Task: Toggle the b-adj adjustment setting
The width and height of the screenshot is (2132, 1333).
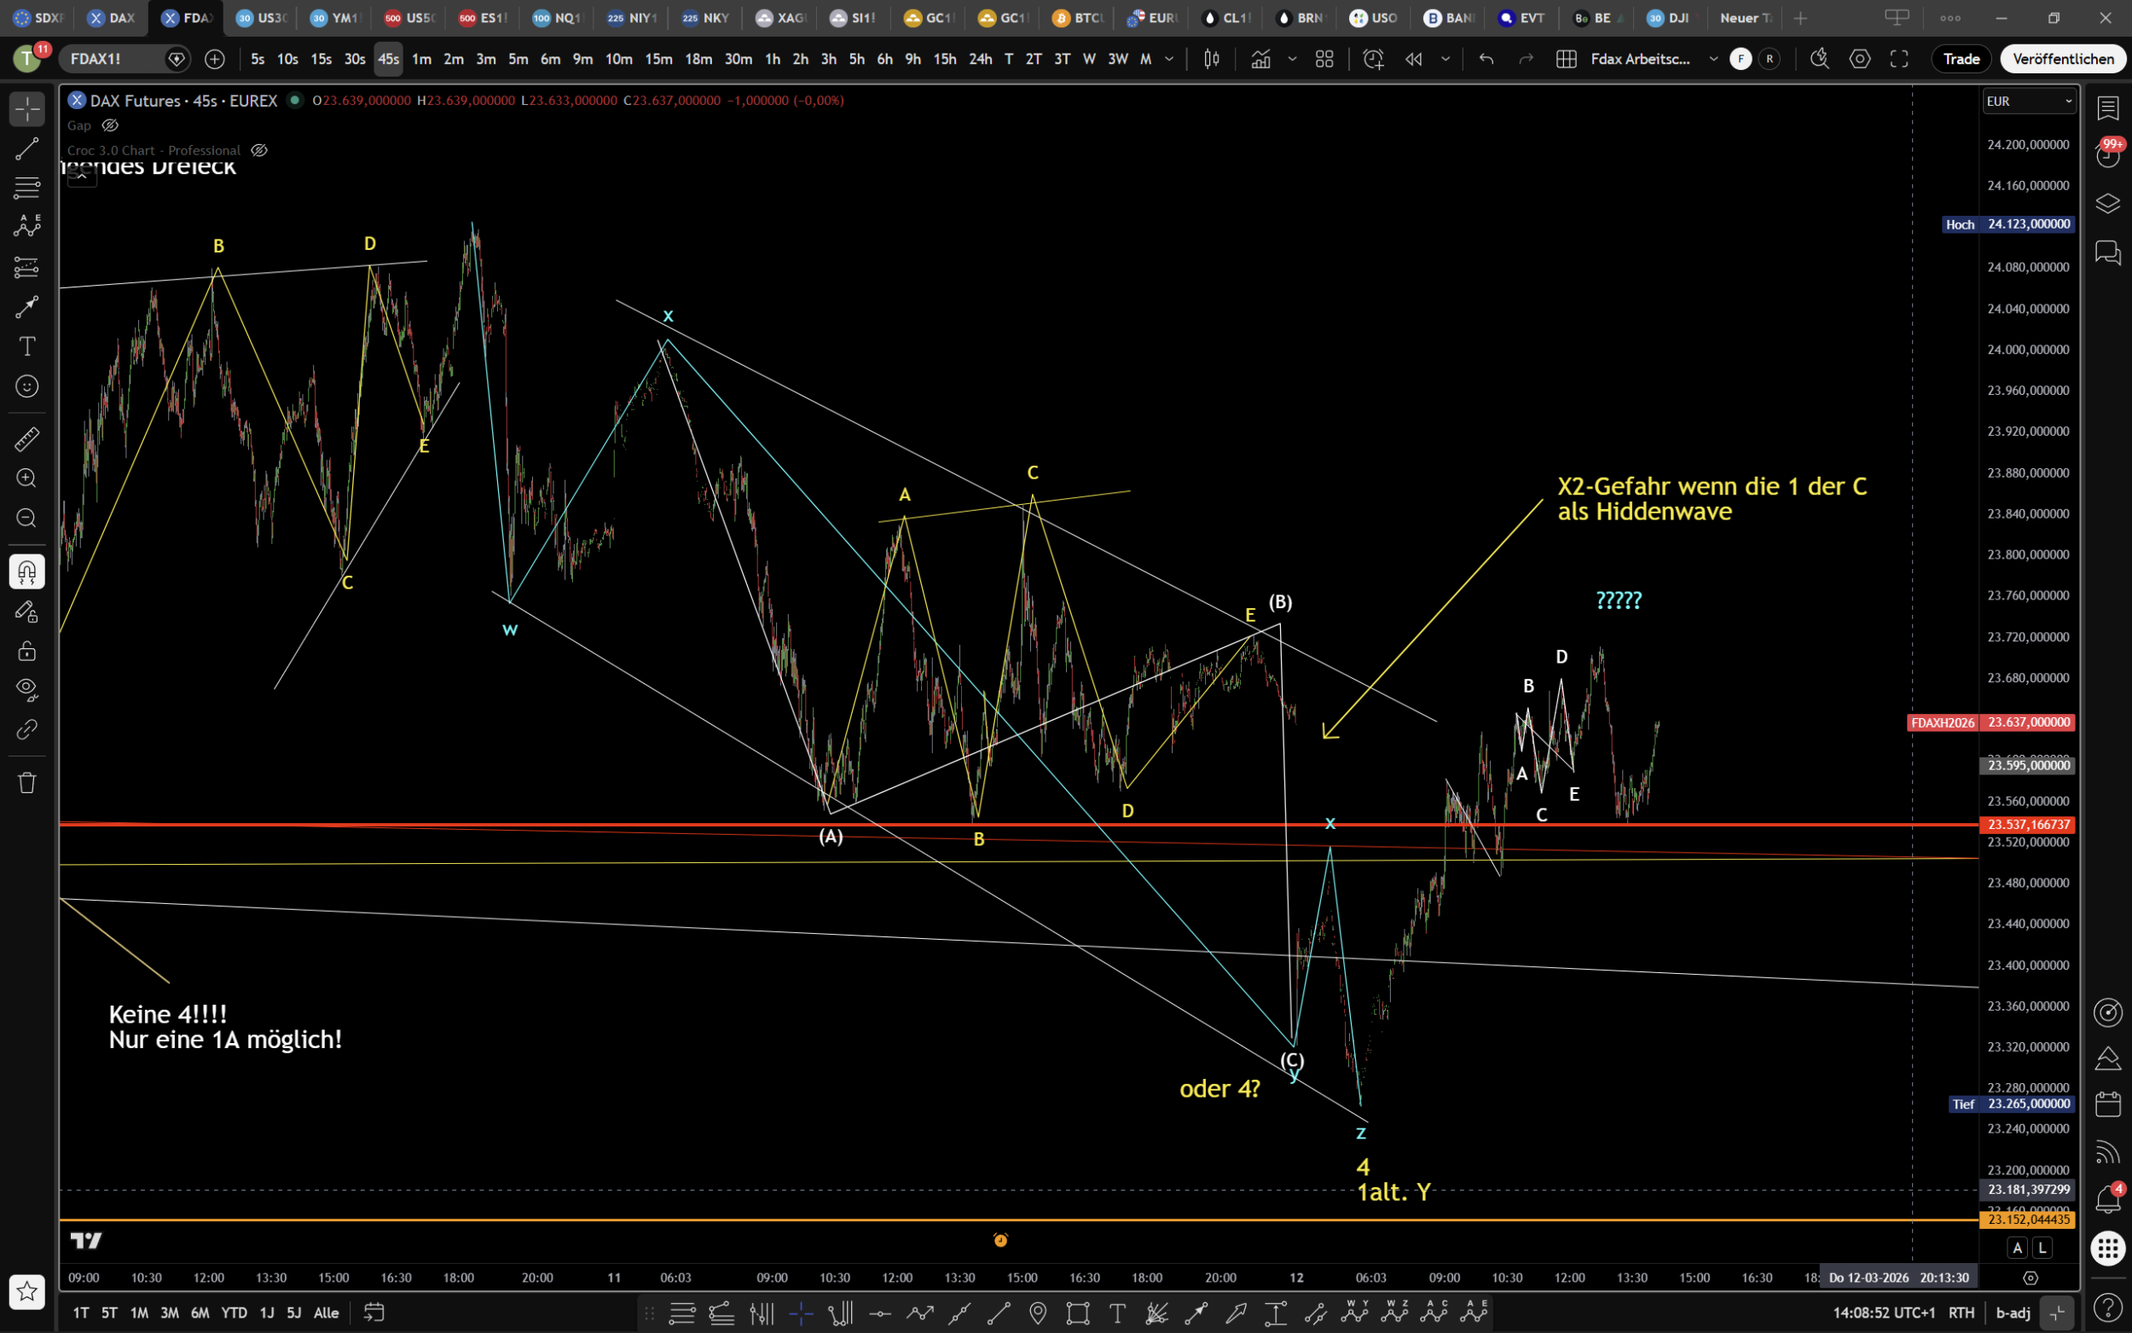Action: point(2013,1313)
